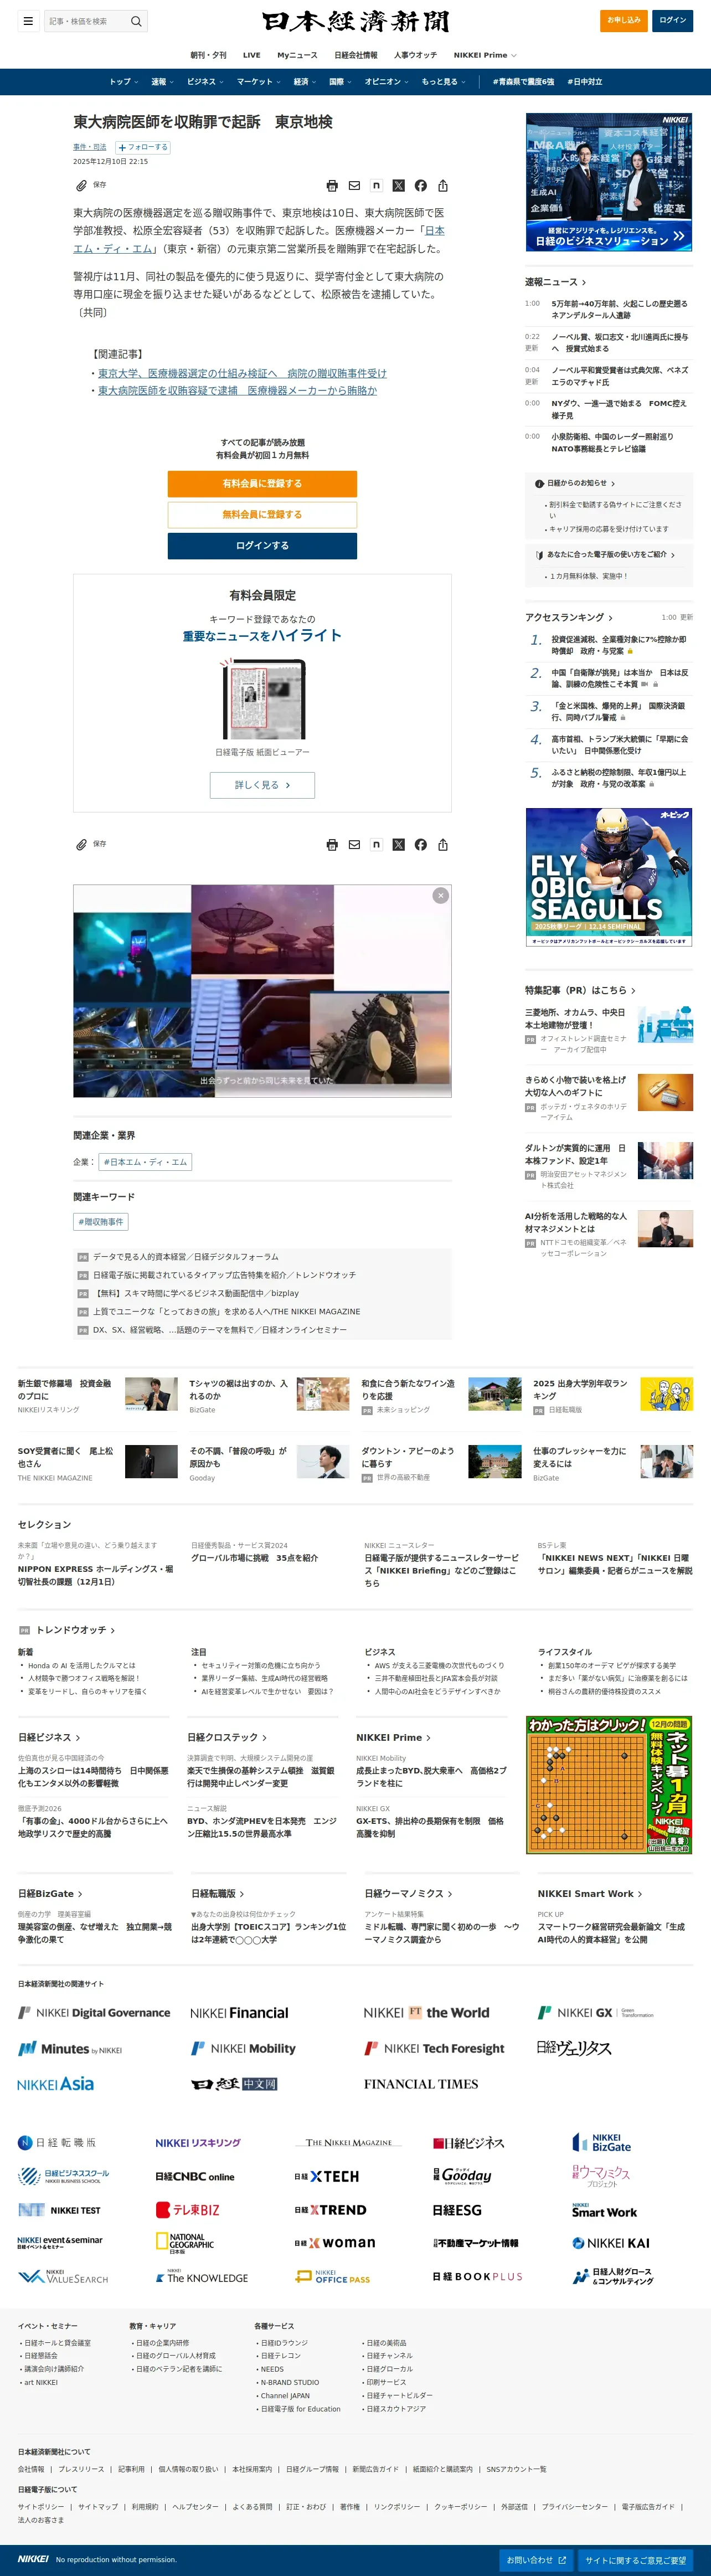Expand the NIKKEI Prime dropdown
Screen dimensions: 711x2576
(485, 55)
